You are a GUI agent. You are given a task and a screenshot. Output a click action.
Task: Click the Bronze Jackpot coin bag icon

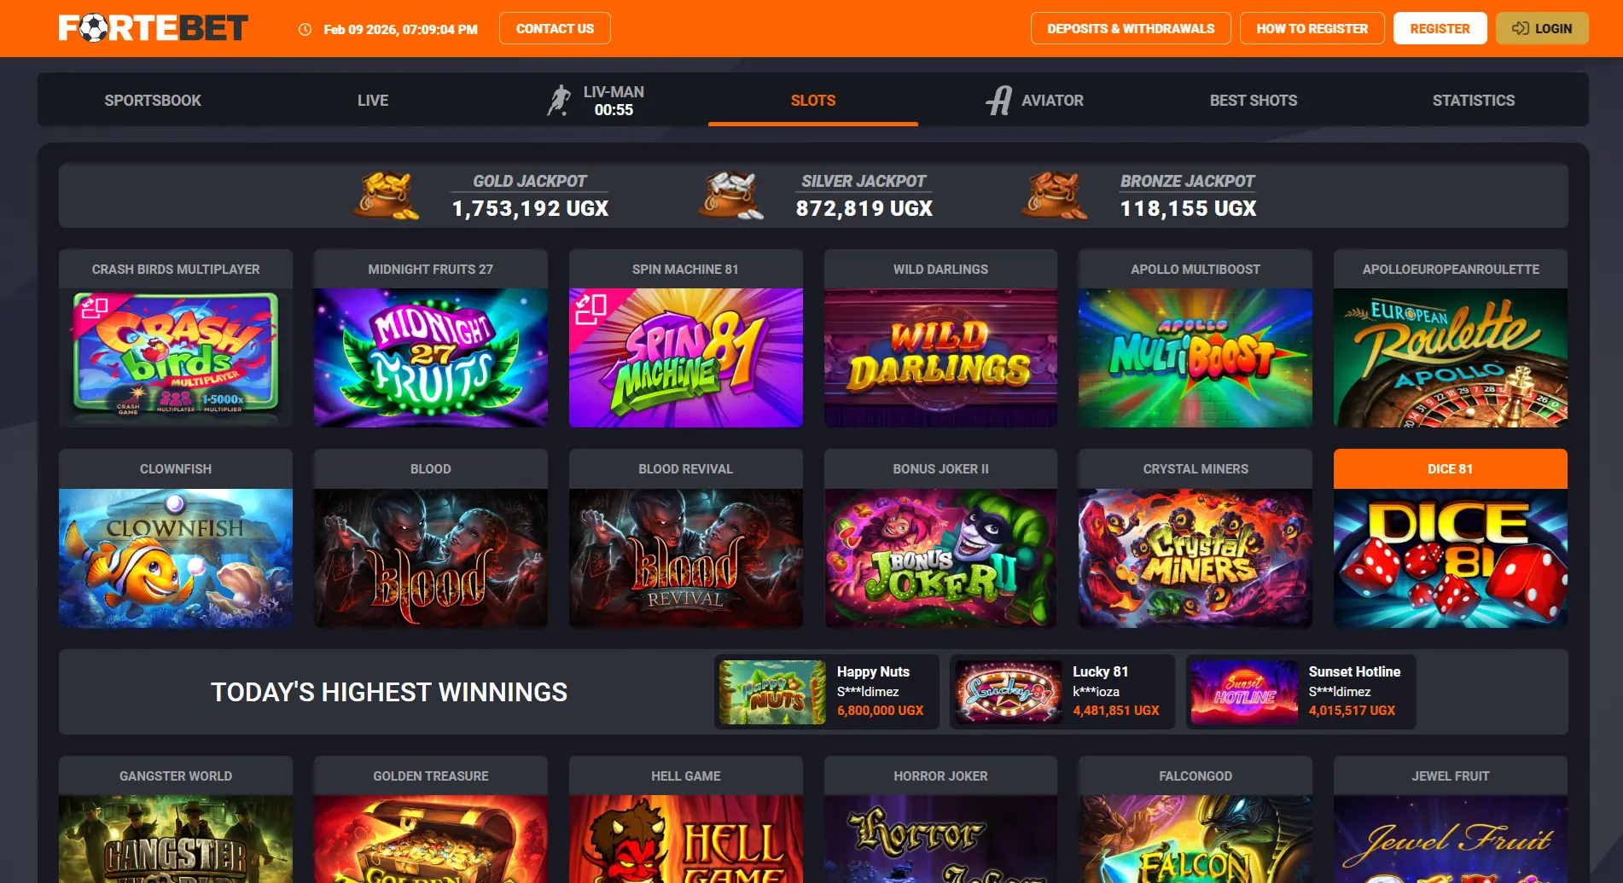pyautogui.click(x=1055, y=195)
